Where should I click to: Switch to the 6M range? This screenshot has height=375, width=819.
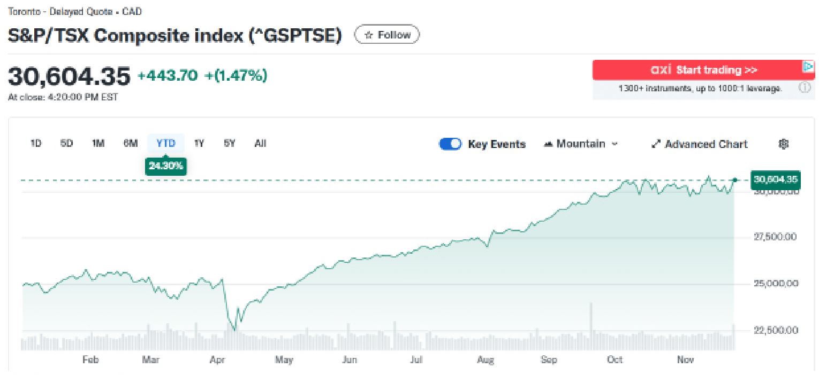tap(131, 143)
